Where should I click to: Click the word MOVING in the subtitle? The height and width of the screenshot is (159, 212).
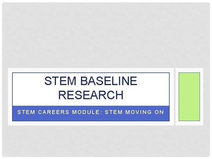click(x=138, y=112)
